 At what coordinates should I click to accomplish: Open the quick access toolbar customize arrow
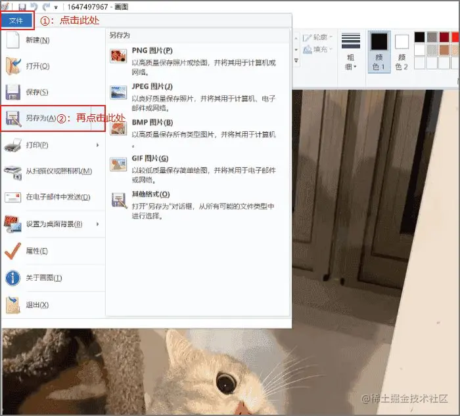(x=56, y=7)
